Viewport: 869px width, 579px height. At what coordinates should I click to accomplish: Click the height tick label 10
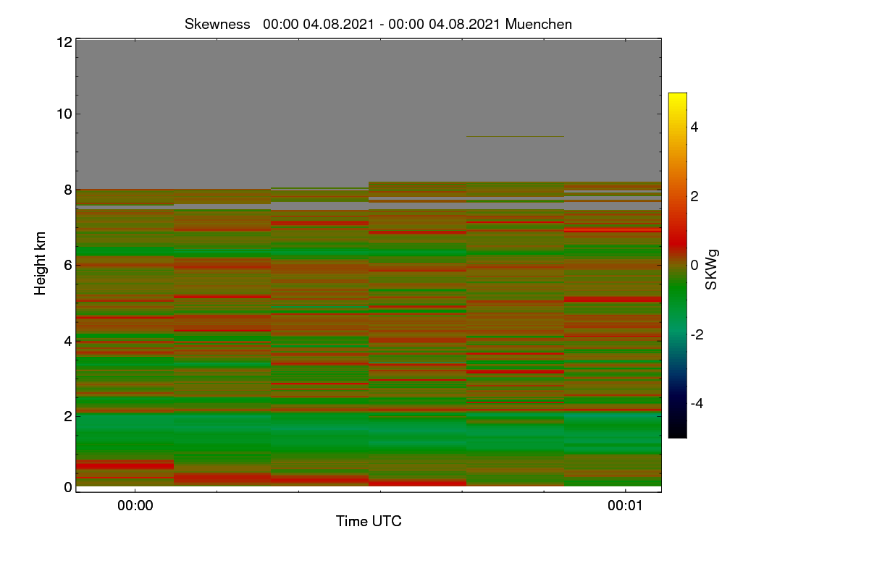(64, 114)
